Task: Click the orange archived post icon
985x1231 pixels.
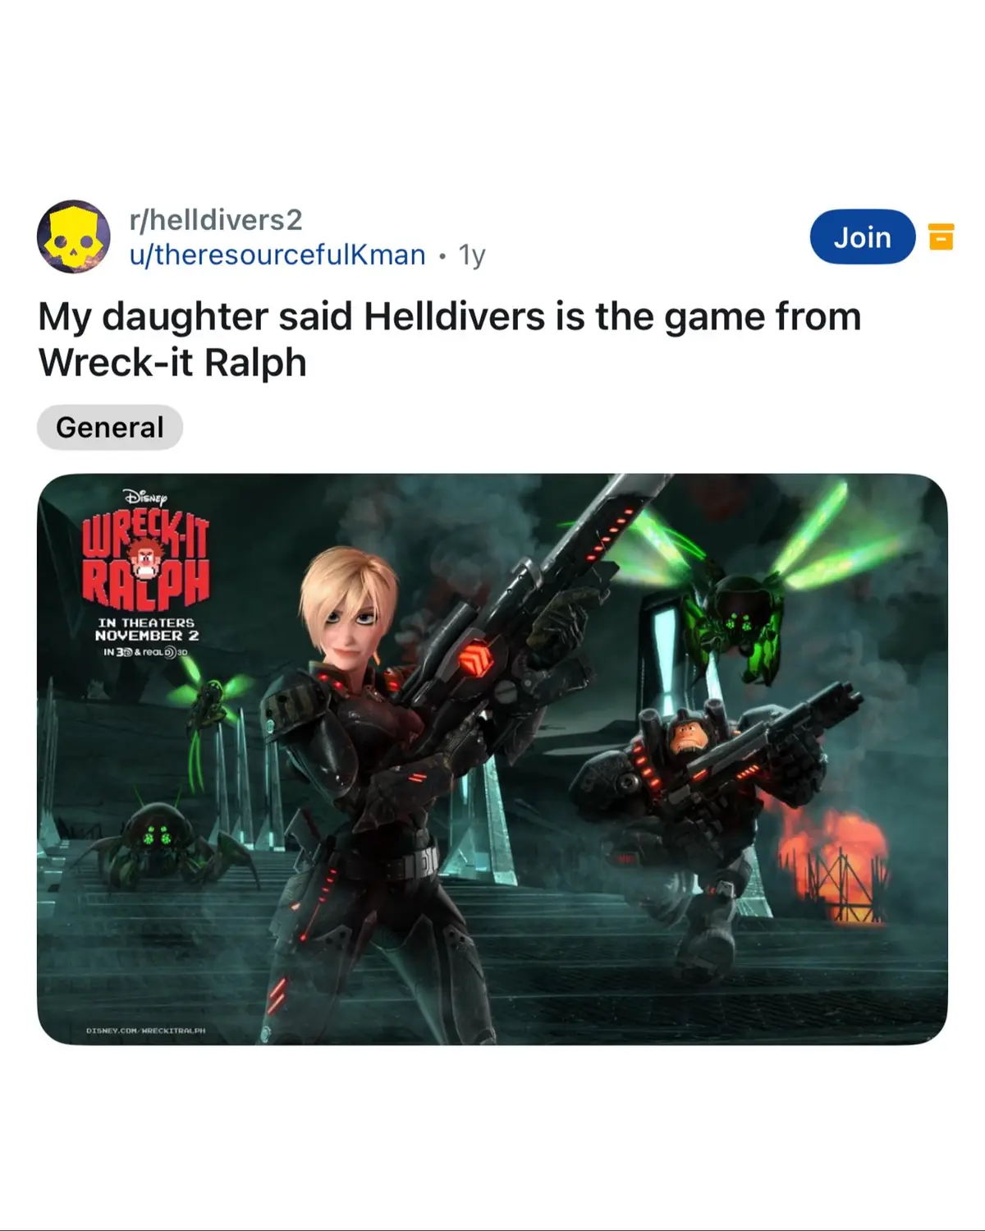Action: (941, 237)
